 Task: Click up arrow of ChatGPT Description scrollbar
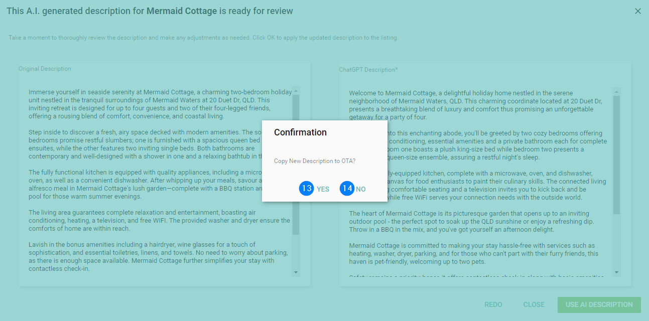coord(616,91)
